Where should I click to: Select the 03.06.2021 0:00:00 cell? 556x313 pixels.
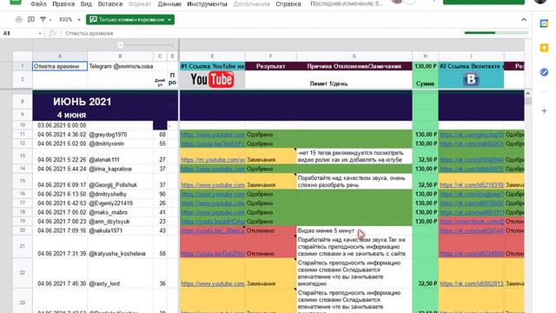[60, 125]
